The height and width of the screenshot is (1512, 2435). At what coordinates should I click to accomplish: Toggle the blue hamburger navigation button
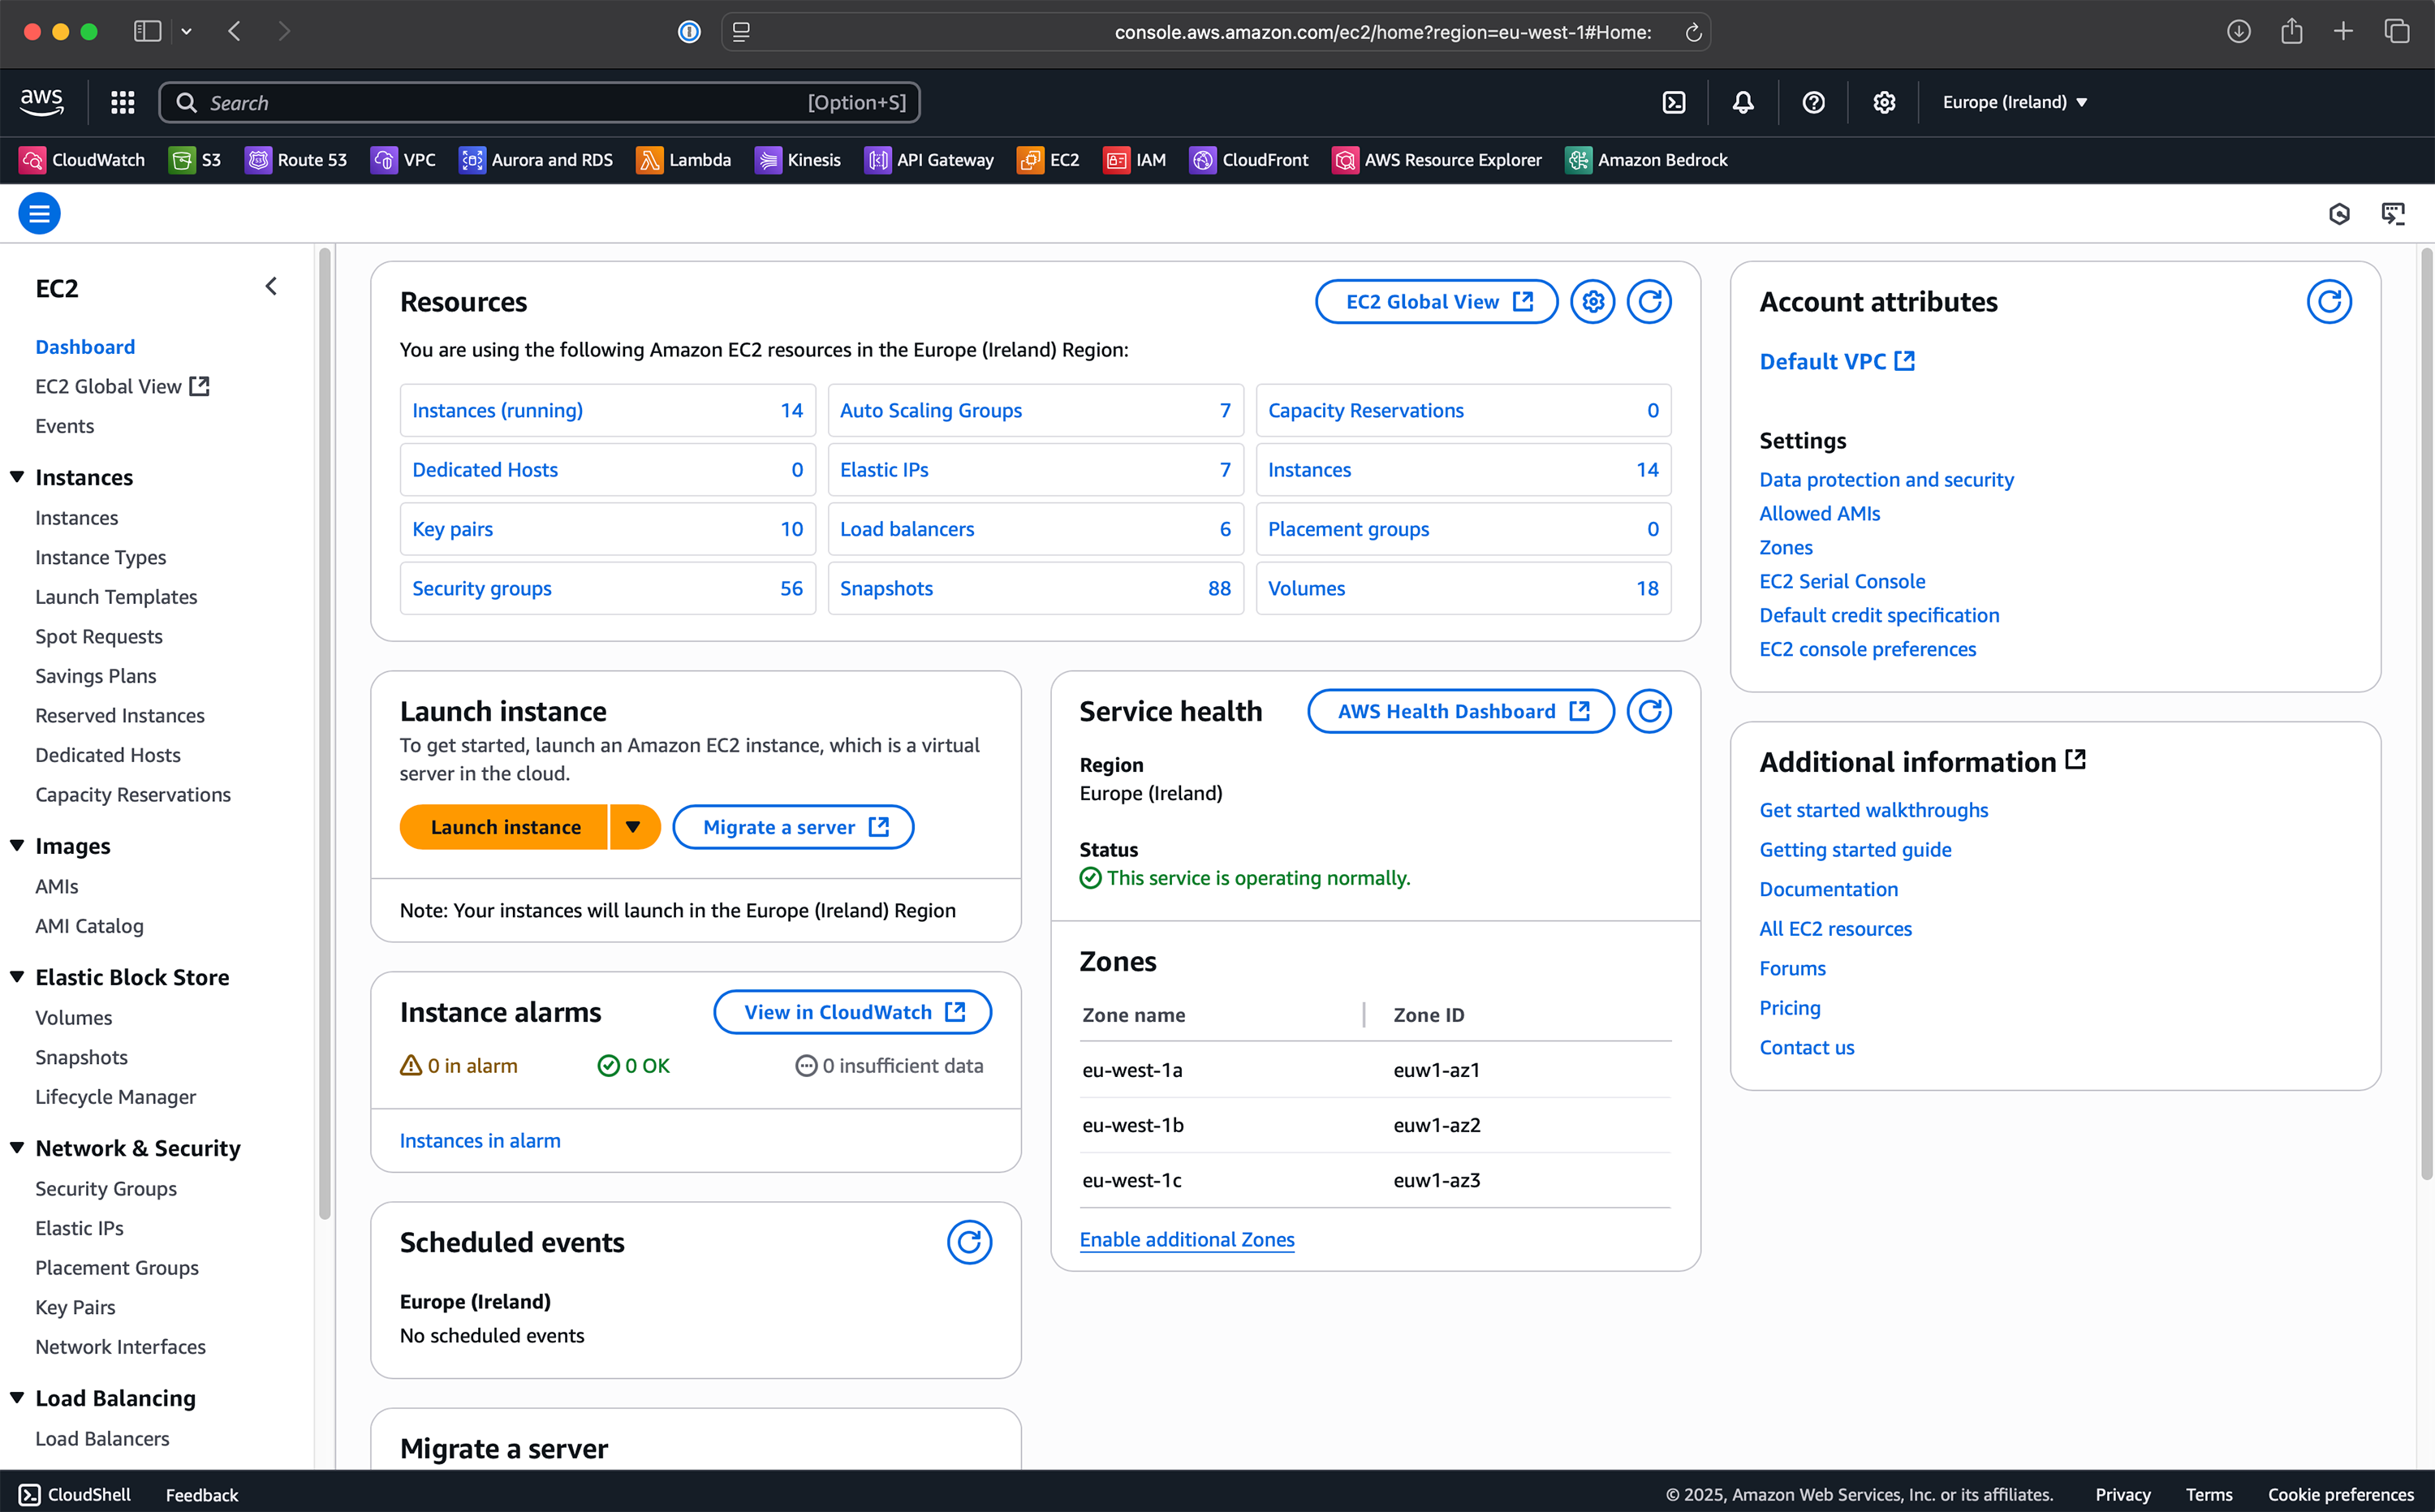pos(40,213)
